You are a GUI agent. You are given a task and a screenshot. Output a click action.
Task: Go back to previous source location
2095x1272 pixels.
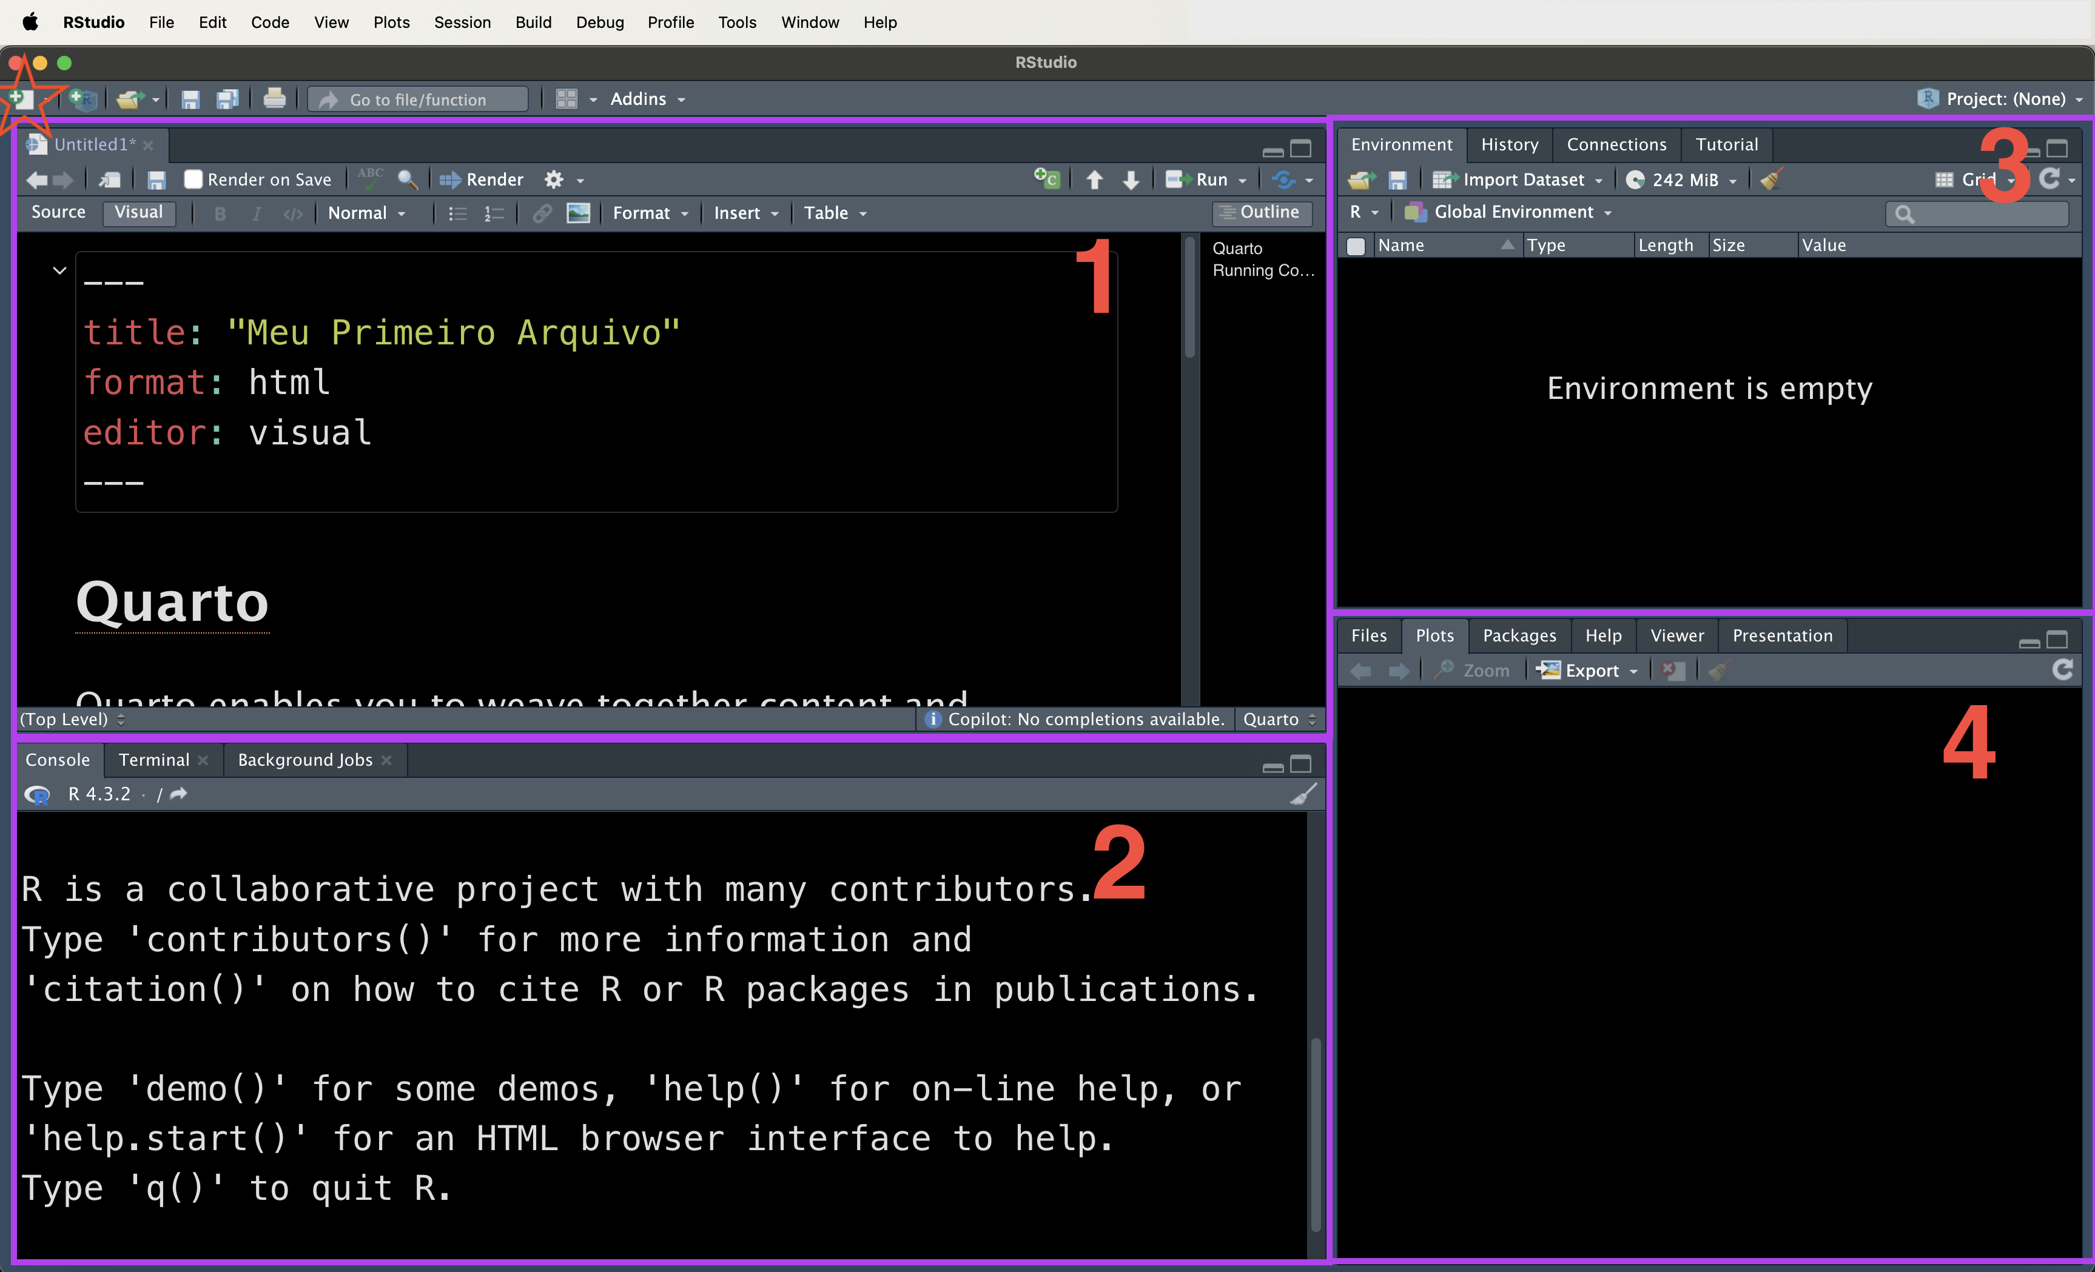point(36,179)
